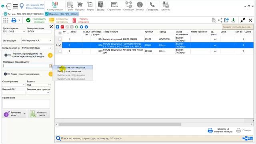Open the Админка admin icon
The height and width of the screenshot is (144, 256).
coord(165,5)
